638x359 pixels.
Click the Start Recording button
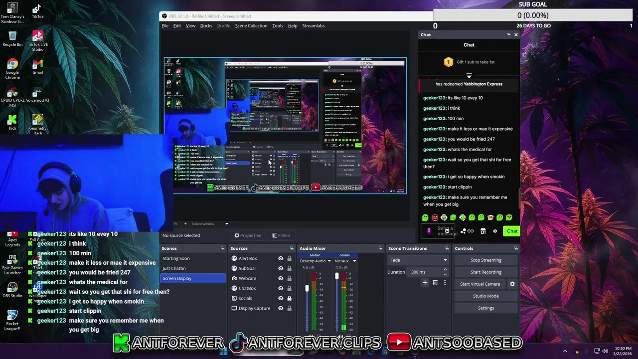(x=486, y=272)
